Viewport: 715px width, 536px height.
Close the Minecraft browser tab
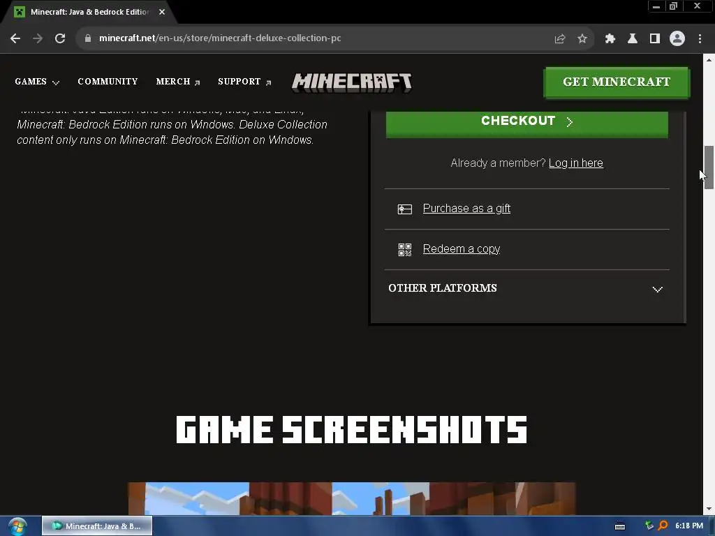[162, 12]
